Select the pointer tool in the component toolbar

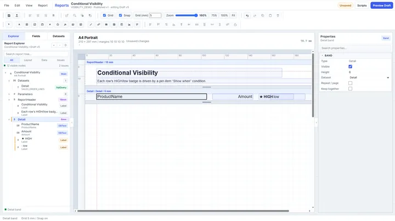(x=9, y=25)
